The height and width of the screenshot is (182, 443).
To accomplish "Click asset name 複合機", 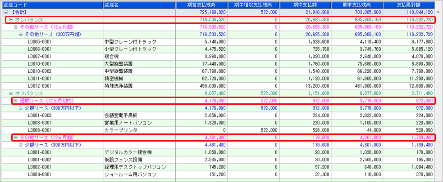I will (111, 57).
